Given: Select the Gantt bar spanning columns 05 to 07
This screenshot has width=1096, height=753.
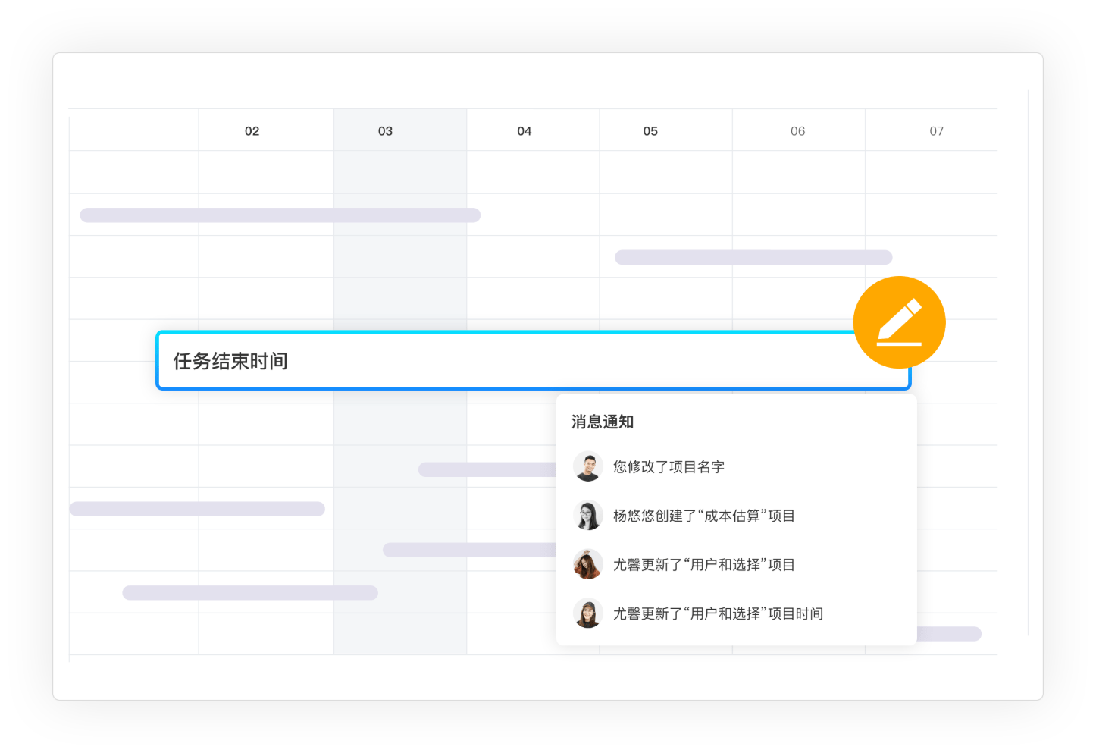Looking at the screenshot, I should point(753,258).
